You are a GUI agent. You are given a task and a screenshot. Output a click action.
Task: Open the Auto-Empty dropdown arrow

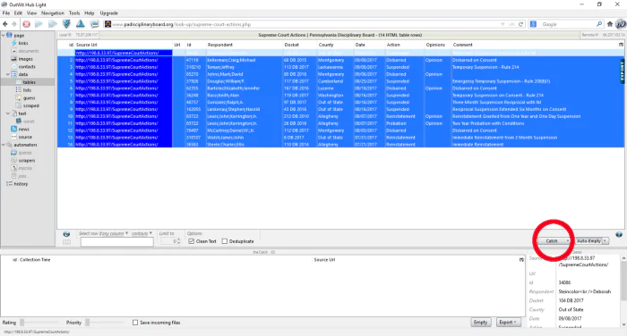click(606, 241)
